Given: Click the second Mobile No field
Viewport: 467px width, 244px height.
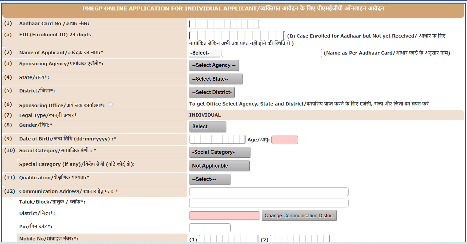Looking at the screenshot, I should [300, 239].
